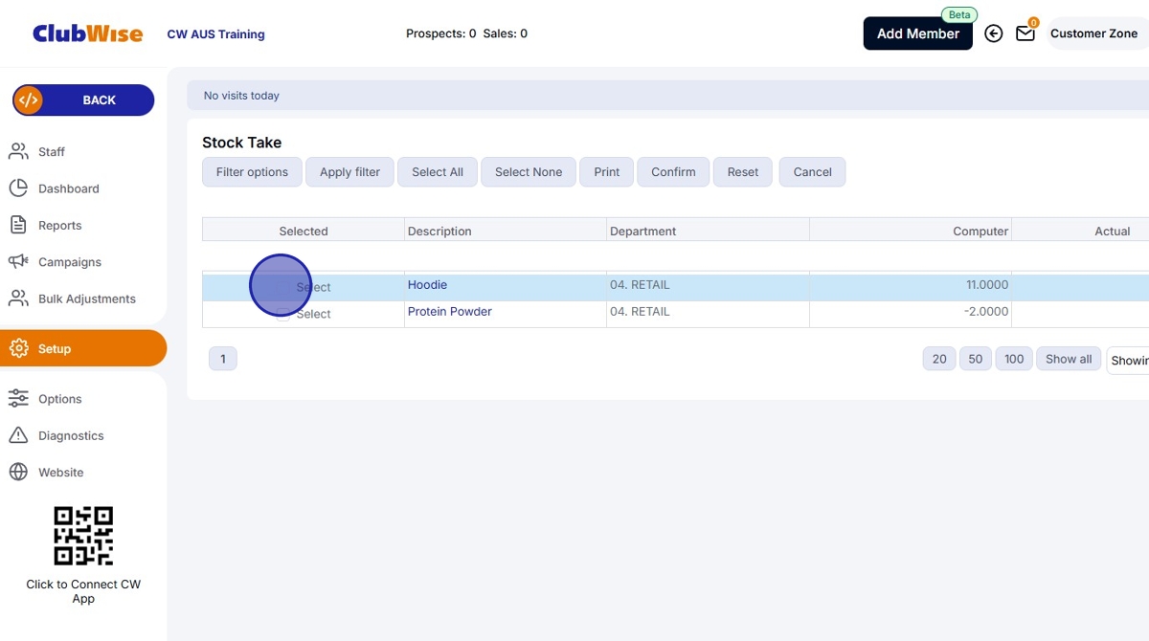This screenshot has width=1149, height=641.
Task: Show 20 rows per page
Action: [x=939, y=359]
